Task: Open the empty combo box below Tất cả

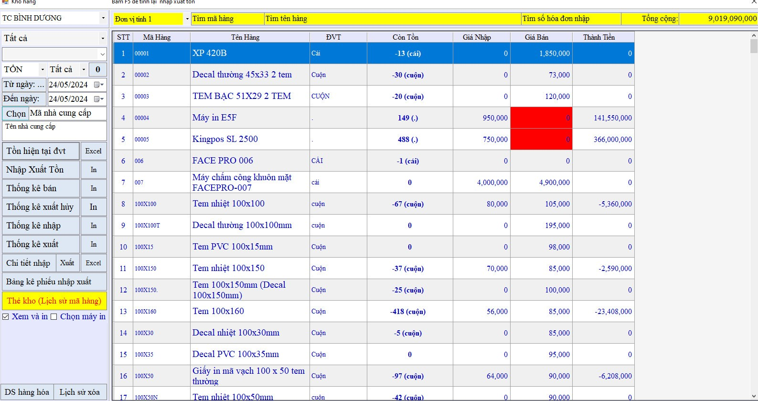Action: coord(102,54)
